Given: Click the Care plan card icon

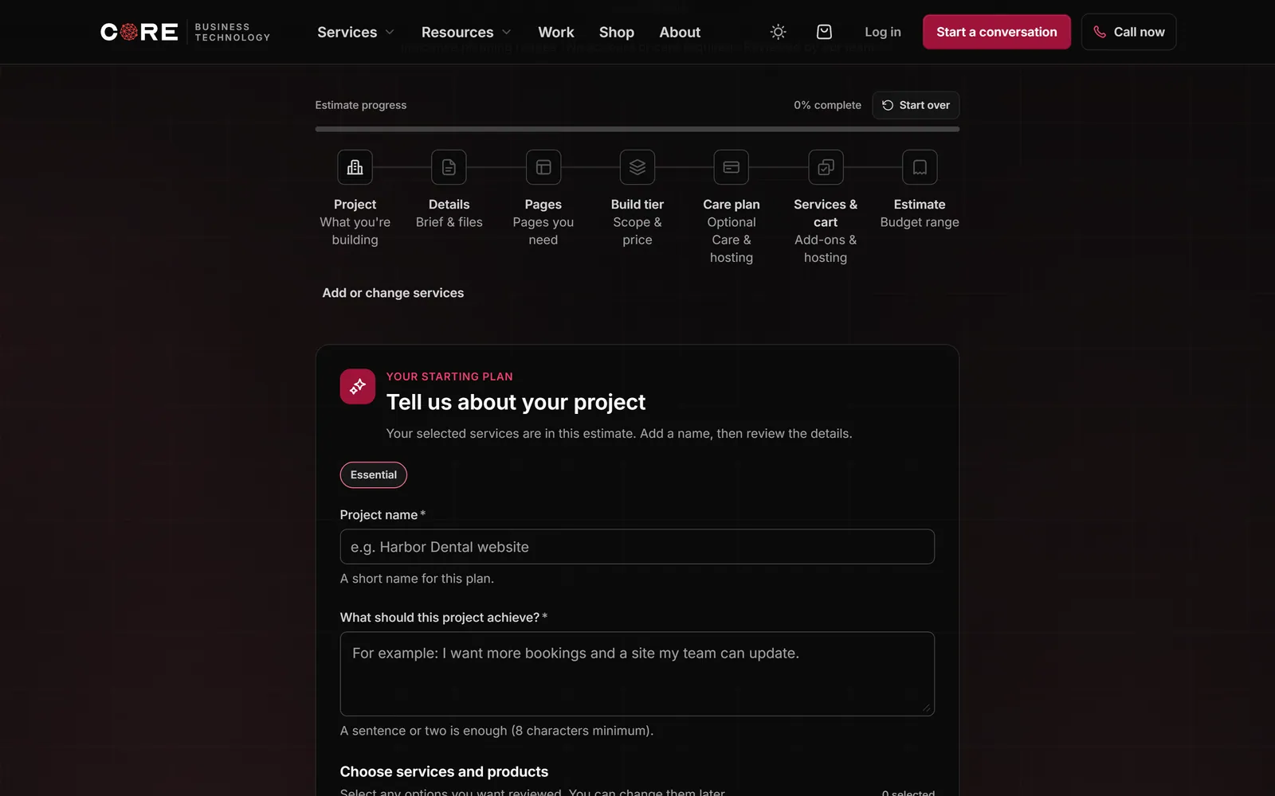Looking at the screenshot, I should coord(732,167).
